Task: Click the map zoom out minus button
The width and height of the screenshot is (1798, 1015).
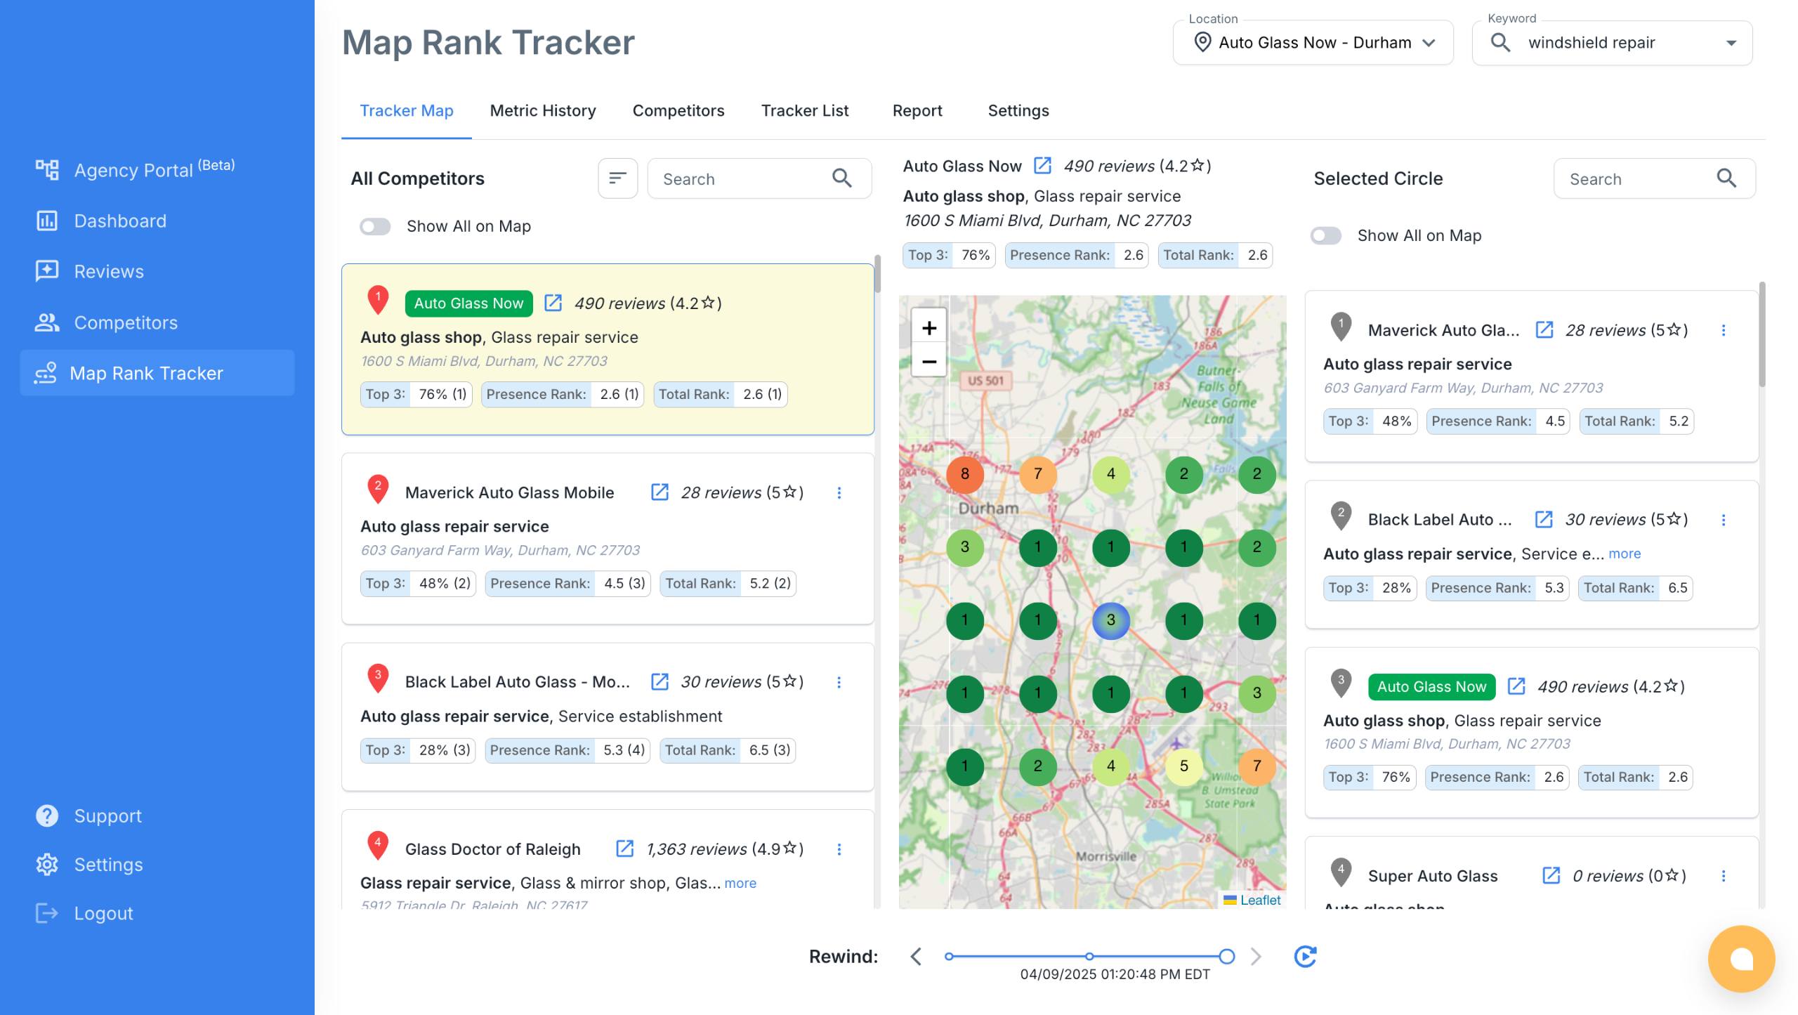Action: pyautogui.click(x=928, y=362)
